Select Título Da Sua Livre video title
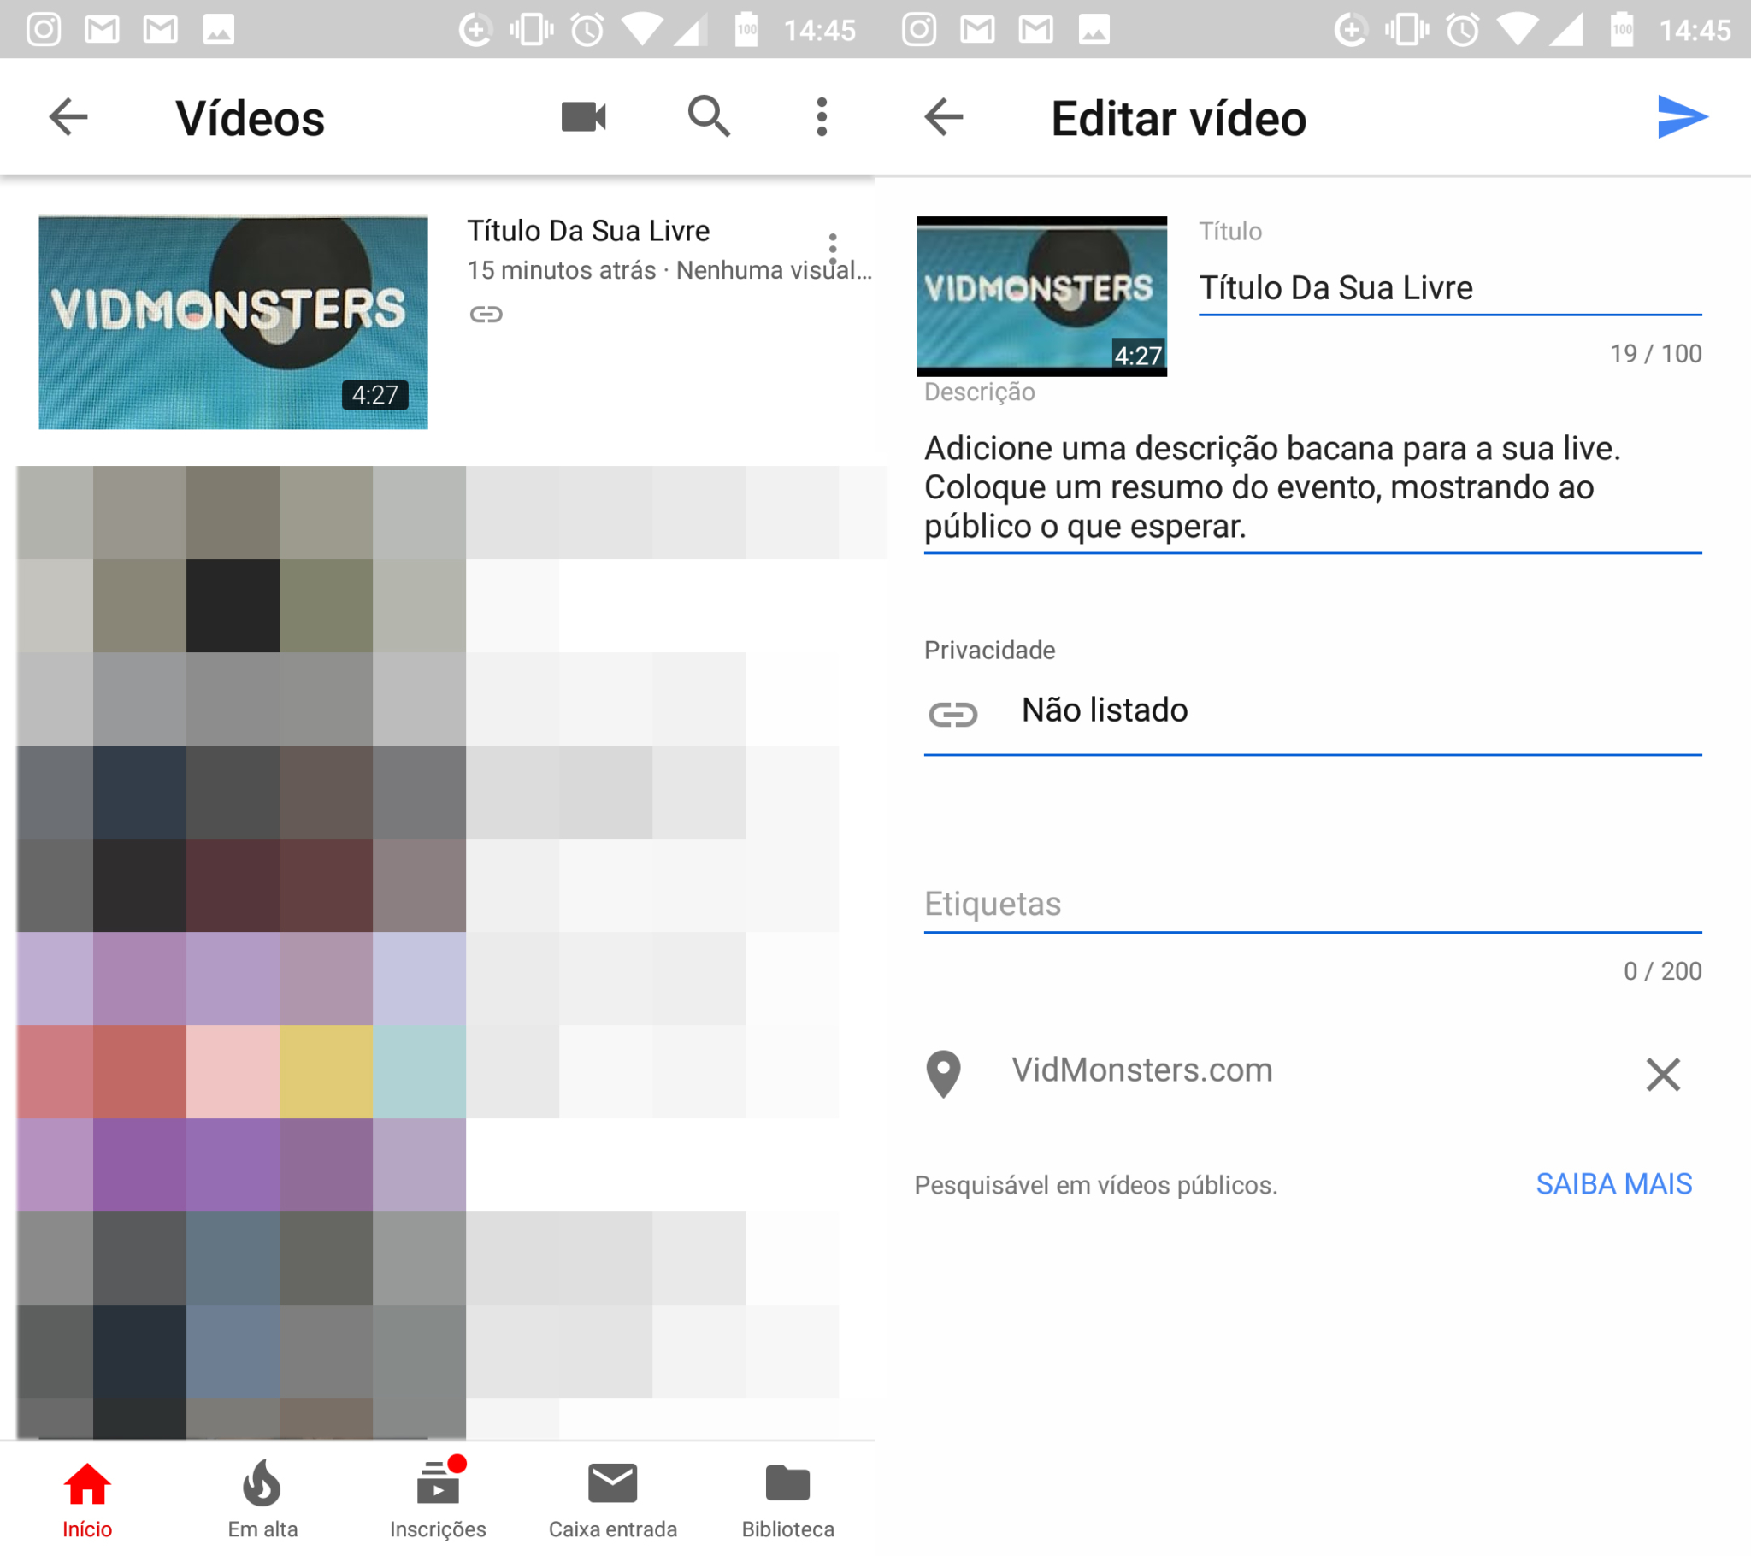The height and width of the screenshot is (1556, 1751). coord(588,231)
